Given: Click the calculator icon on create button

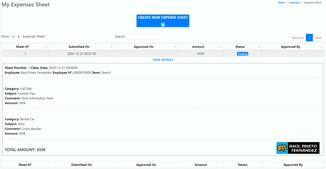Looking at the screenshot, I should click(163, 24).
